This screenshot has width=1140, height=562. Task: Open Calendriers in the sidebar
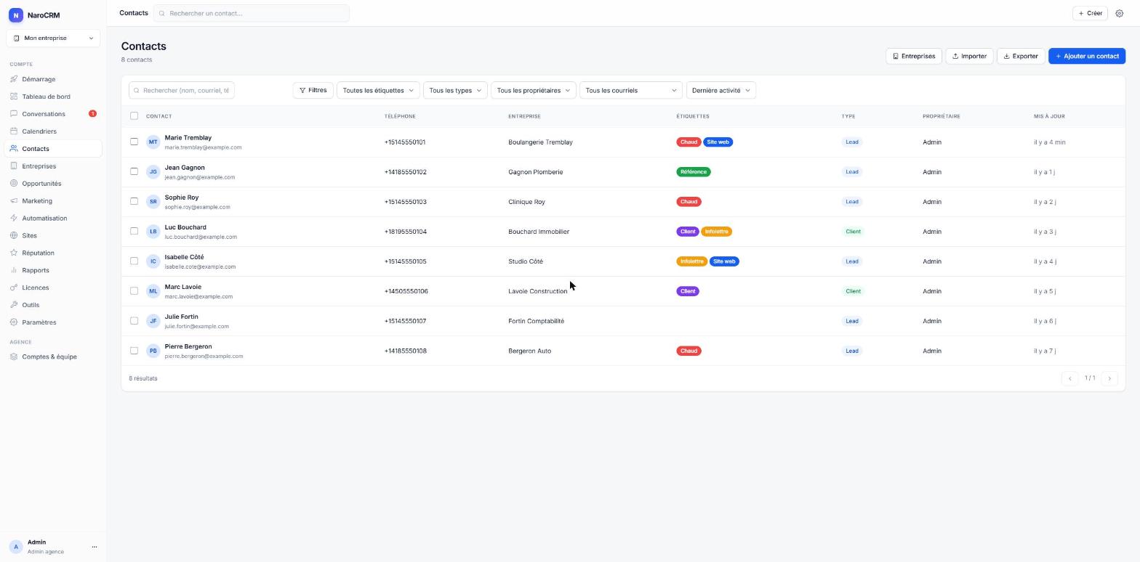pyautogui.click(x=53, y=131)
